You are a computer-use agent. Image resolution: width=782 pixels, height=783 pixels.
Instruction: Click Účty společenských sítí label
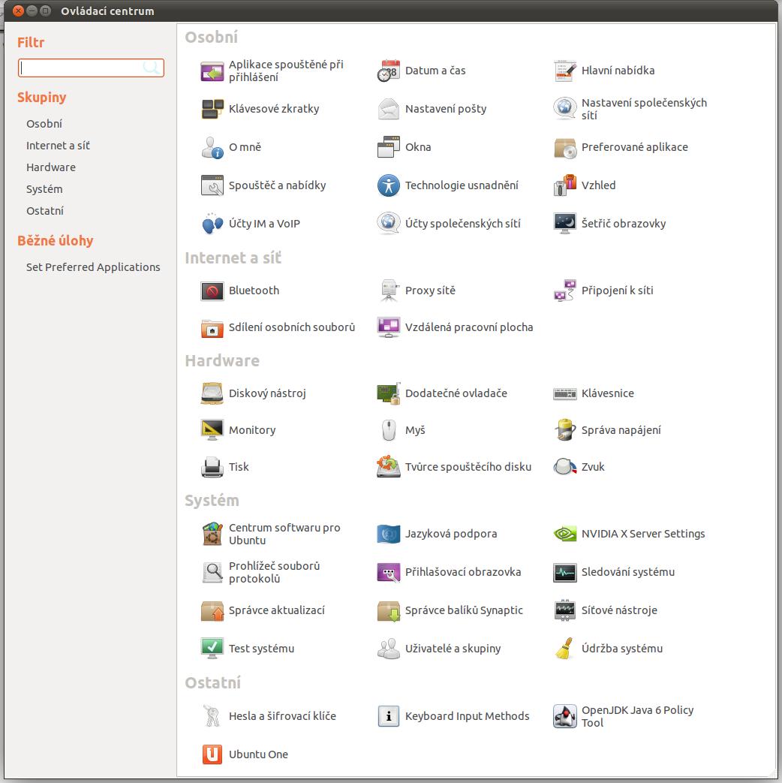pos(463,224)
